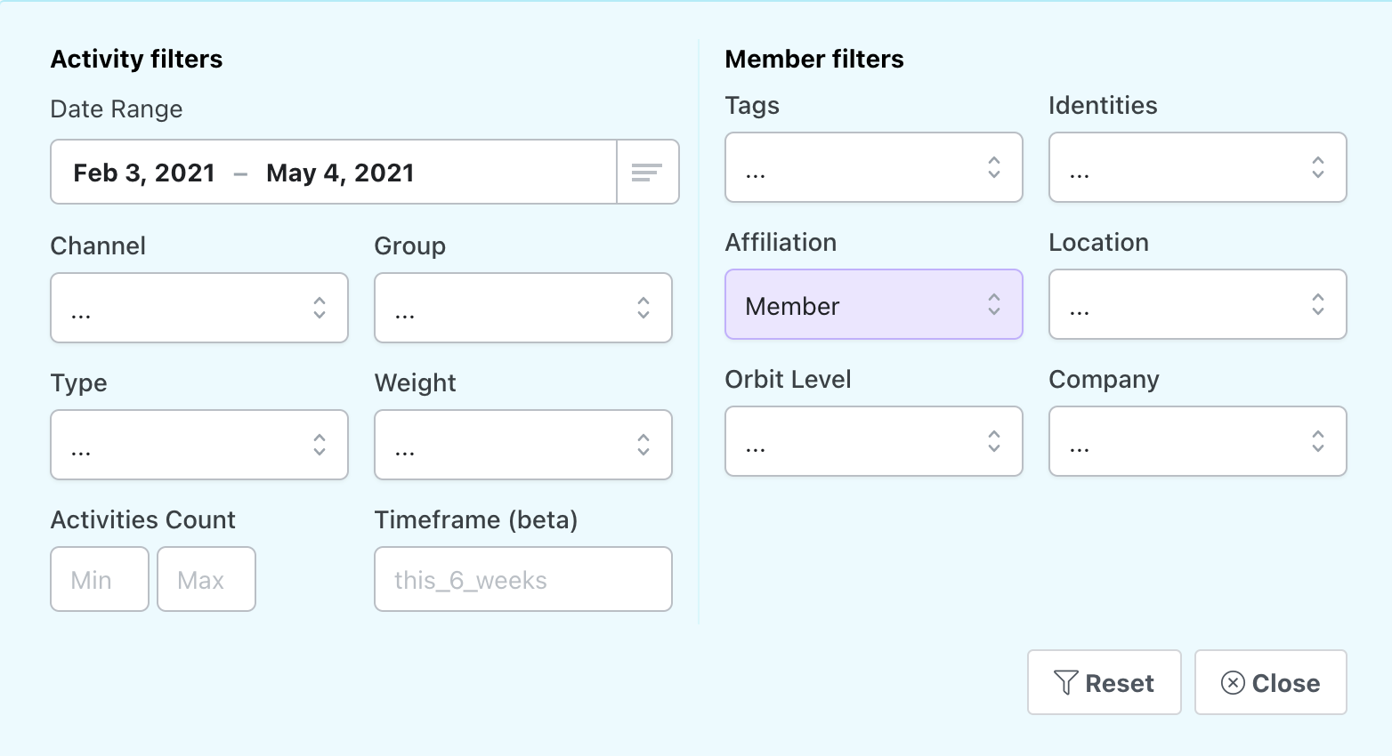
Task: Open the Tags dropdown
Action: (874, 167)
